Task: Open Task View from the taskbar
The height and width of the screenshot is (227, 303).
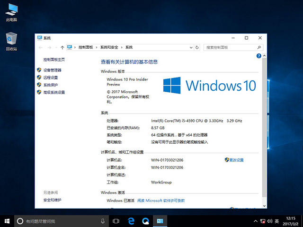Action: coord(116,221)
